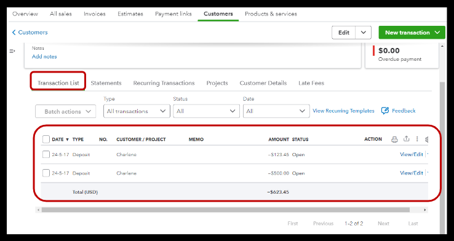Click the MEMO column header

coord(196,140)
